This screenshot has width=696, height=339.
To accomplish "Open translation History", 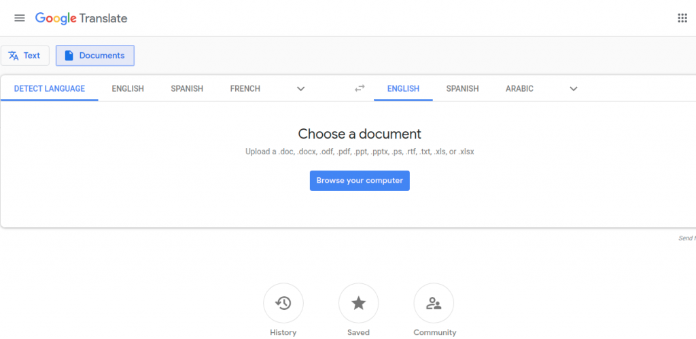I will [283, 303].
